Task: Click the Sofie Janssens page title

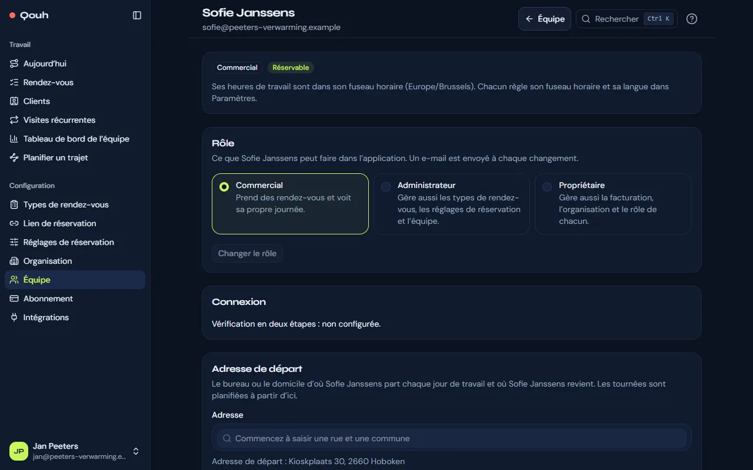Action: coord(248,12)
